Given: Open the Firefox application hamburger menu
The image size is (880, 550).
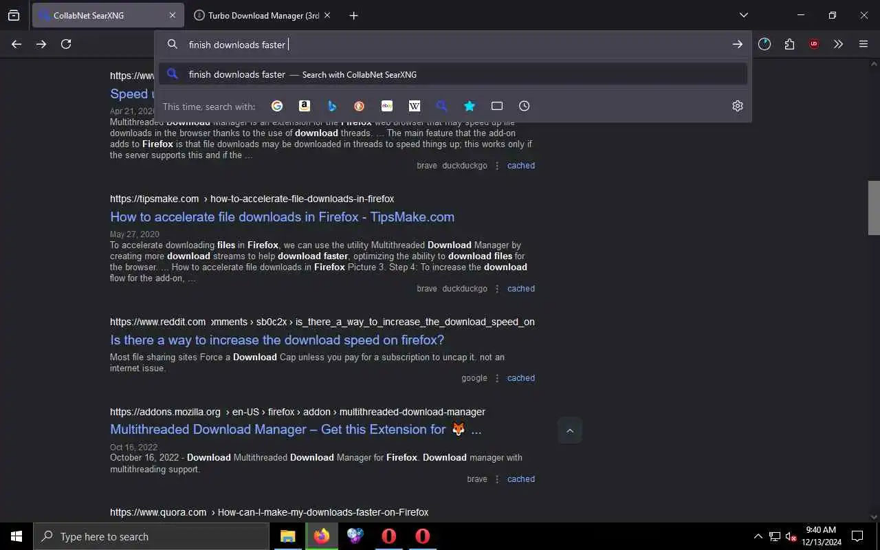Looking at the screenshot, I should pos(863,44).
